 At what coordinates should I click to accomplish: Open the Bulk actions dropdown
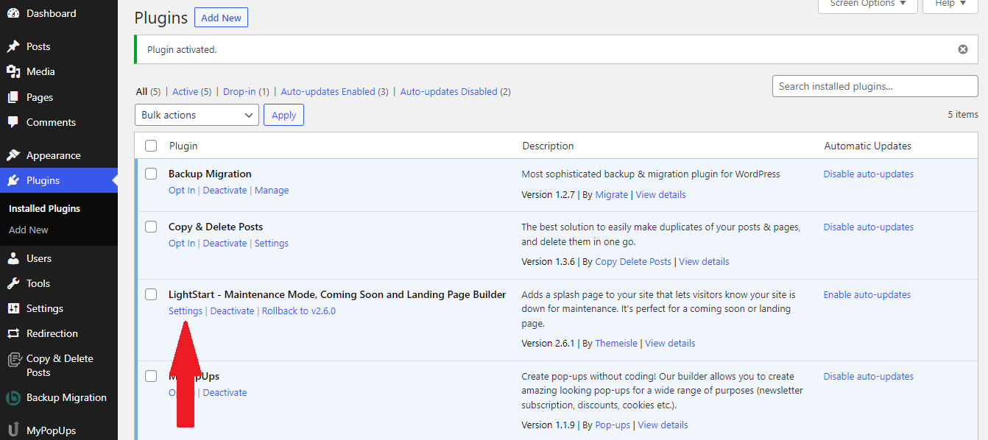[197, 115]
